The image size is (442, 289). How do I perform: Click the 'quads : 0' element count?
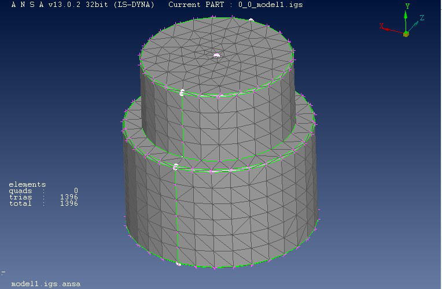coord(43,191)
